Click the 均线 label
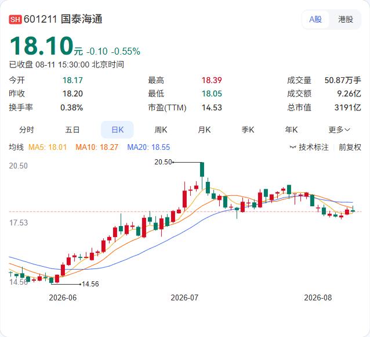Screen dimensions: 370x337 16,147
